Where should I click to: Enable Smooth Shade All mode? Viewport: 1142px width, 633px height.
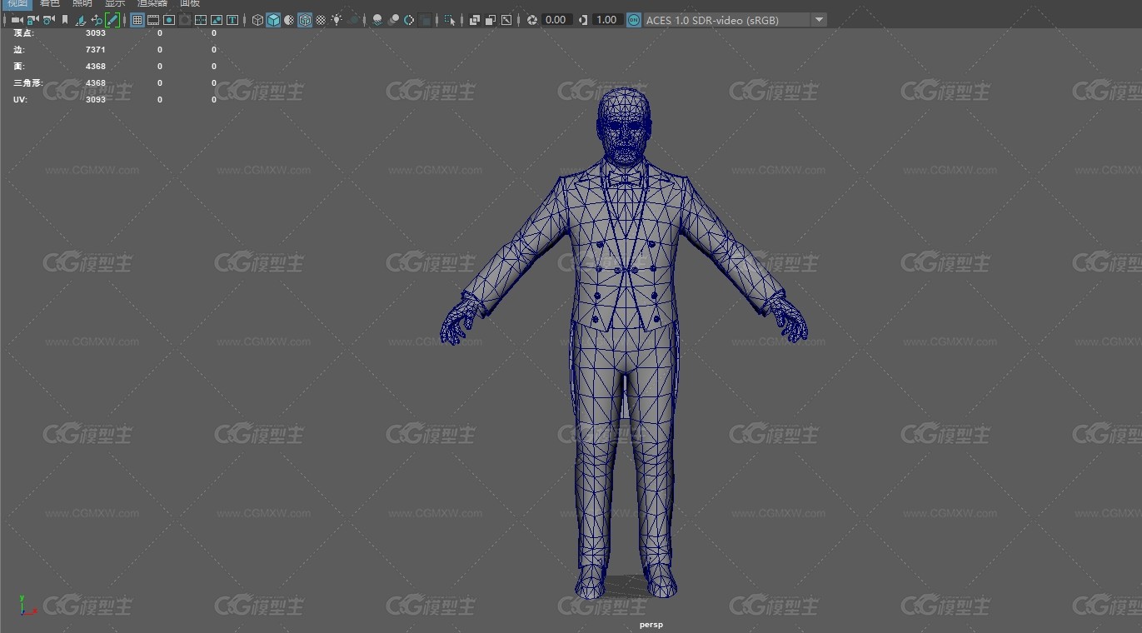[273, 20]
